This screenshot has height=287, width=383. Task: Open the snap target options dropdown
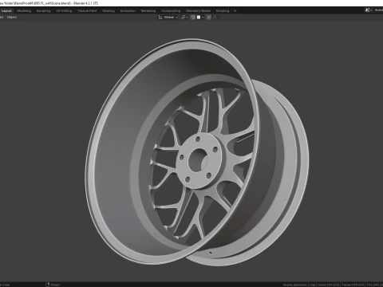(200, 18)
